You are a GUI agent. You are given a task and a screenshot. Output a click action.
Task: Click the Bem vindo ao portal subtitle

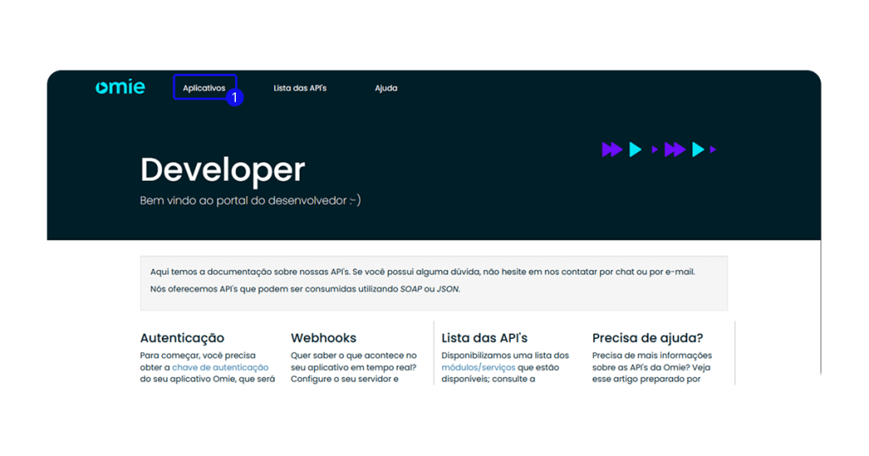tap(250, 201)
